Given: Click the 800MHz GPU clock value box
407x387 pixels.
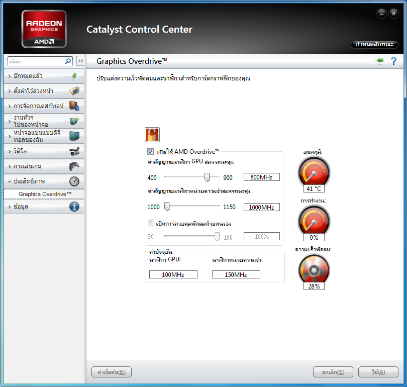Looking at the screenshot, I should click(262, 177).
